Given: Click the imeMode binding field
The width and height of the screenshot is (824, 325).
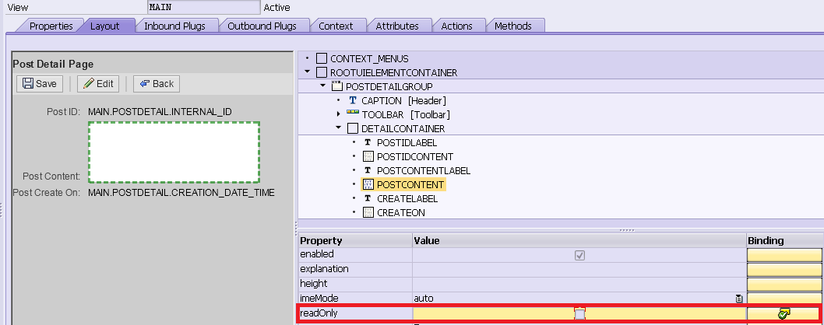Looking at the screenshot, I should (x=784, y=299).
